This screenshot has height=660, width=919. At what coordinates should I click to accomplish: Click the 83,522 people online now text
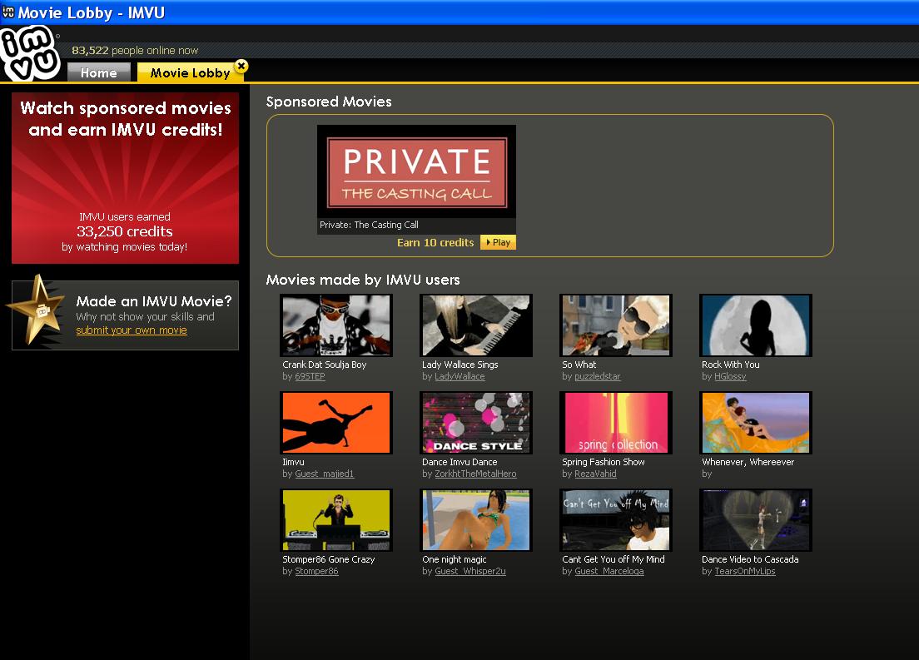(135, 51)
